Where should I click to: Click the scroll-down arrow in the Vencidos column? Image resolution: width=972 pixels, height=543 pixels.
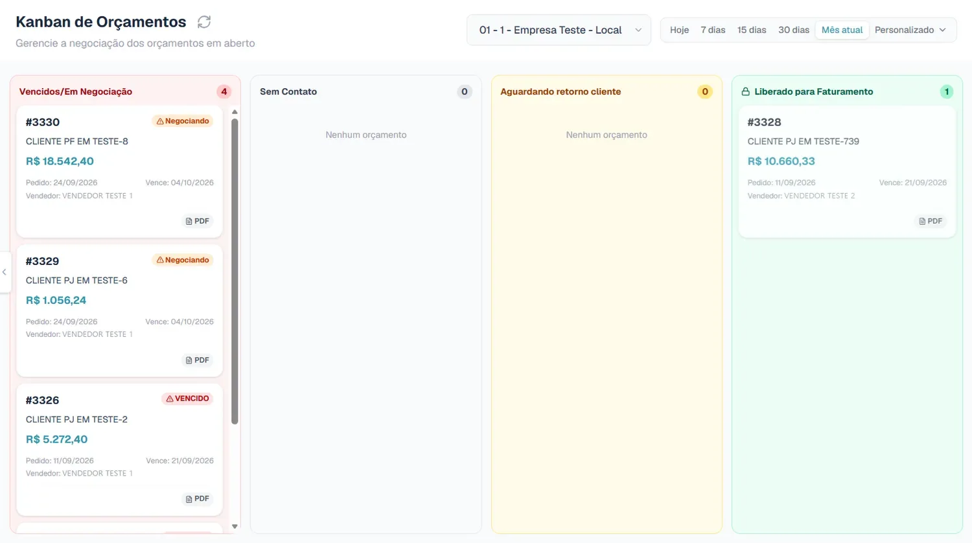click(x=235, y=527)
